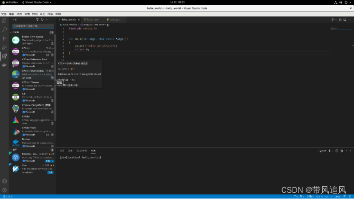Click the Run file icon in editor toolbar
The width and height of the screenshot is (354, 199).
[333, 20]
